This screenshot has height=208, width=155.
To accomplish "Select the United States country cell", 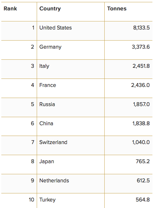I will [x=56, y=28].
